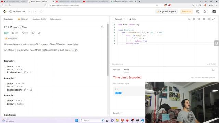Expand the editor to fullscreen
219x123 pixels.
(214, 19)
